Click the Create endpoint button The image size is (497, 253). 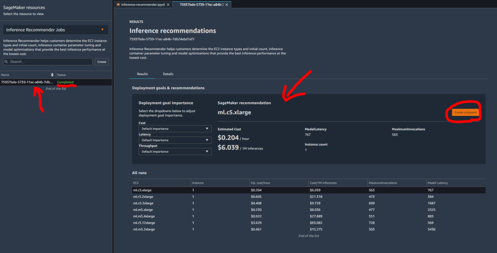pyautogui.click(x=465, y=112)
